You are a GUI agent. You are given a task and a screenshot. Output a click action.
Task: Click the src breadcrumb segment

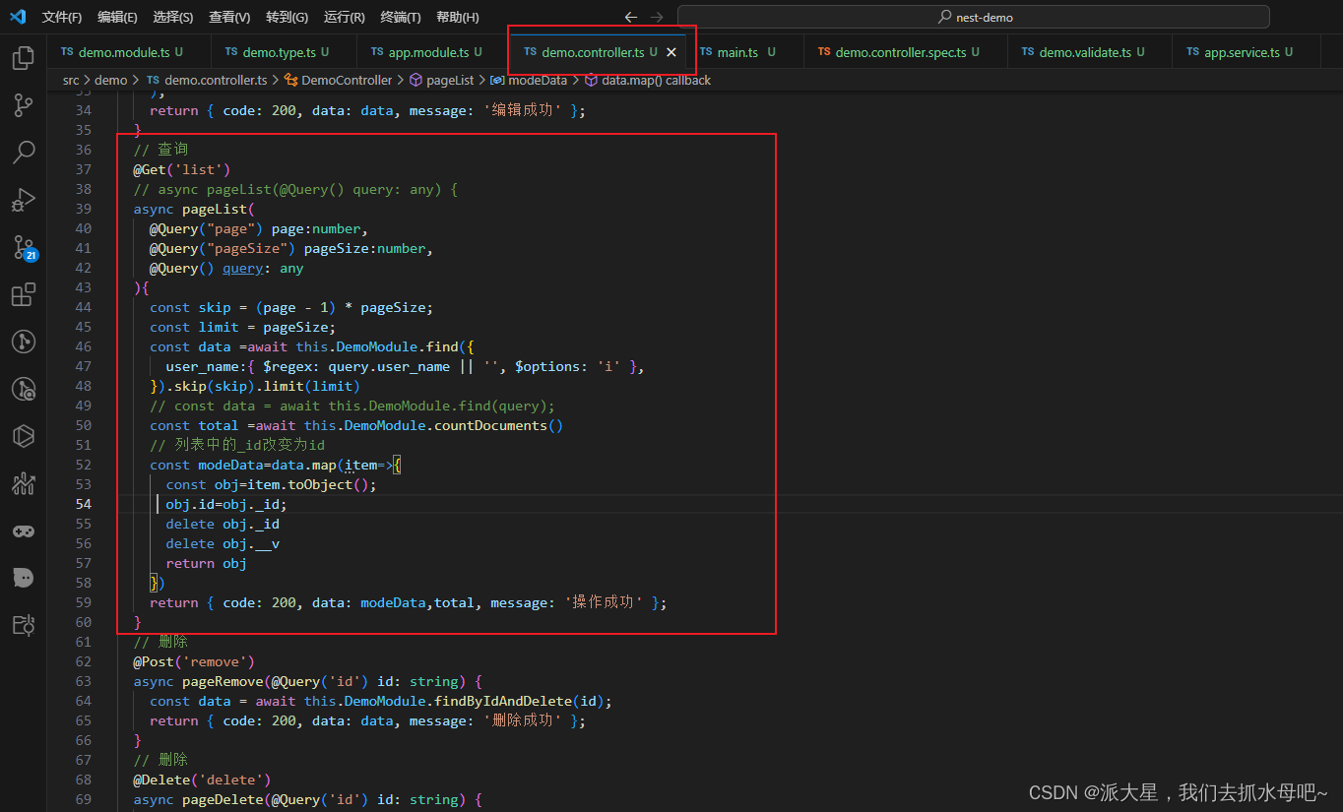71,80
